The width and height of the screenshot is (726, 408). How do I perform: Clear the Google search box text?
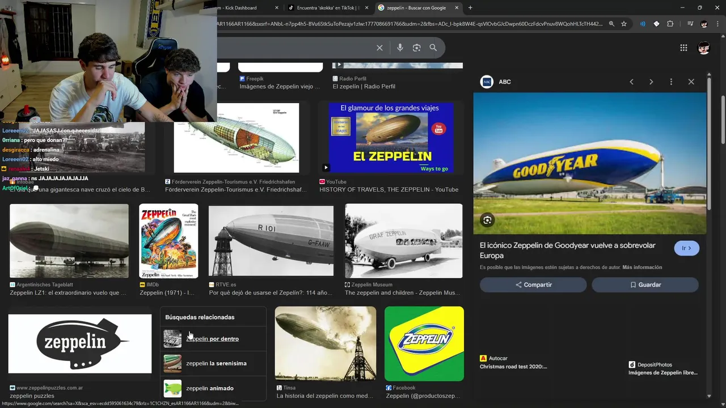coord(379,48)
